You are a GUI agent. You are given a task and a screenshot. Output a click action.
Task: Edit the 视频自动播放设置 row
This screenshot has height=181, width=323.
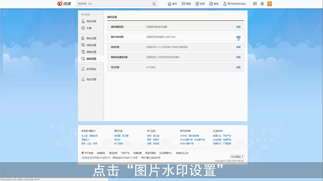(x=238, y=57)
